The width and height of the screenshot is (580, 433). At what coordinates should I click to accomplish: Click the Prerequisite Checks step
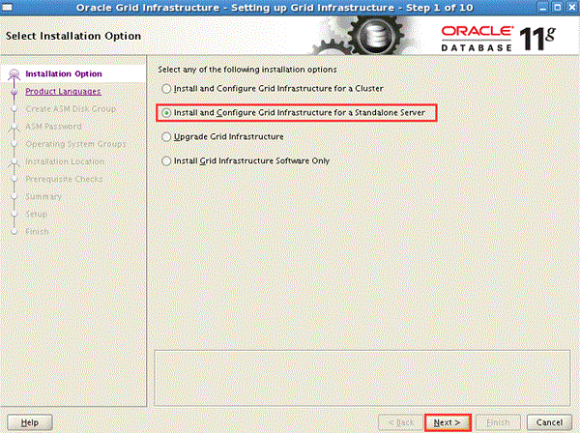[x=65, y=179]
